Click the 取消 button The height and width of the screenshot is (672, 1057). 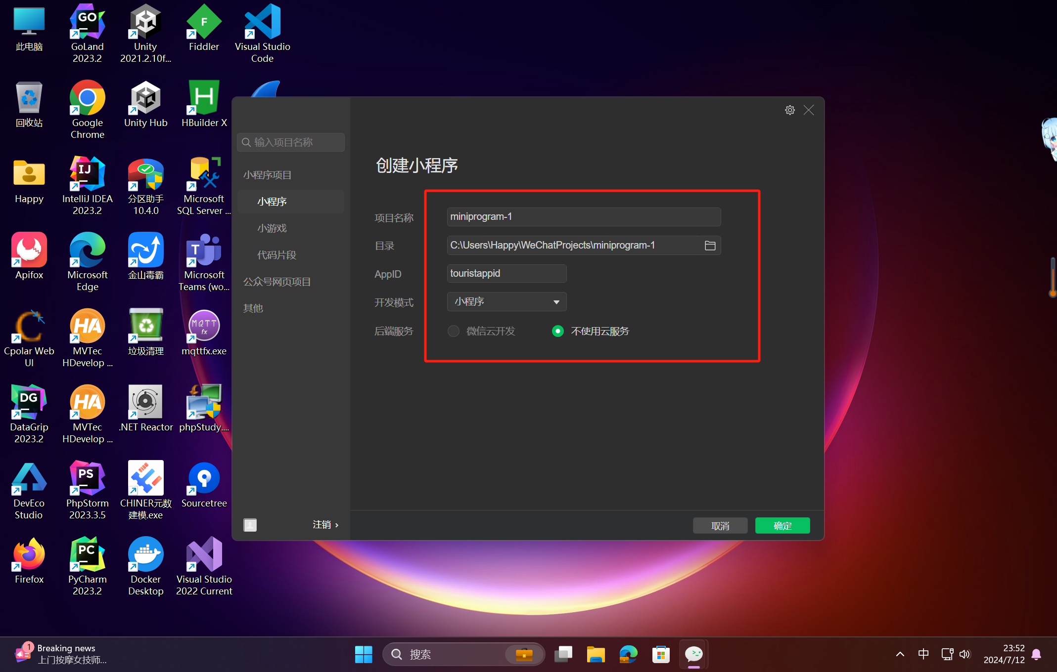pyautogui.click(x=720, y=526)
